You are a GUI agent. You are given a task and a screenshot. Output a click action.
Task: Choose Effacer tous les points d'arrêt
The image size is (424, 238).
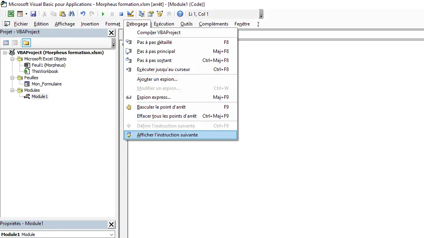180,116
